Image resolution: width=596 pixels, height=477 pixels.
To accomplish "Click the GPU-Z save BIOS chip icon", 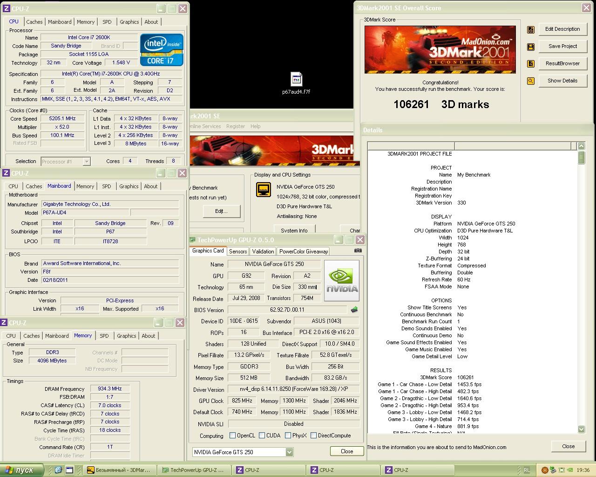I will point(354,309).
